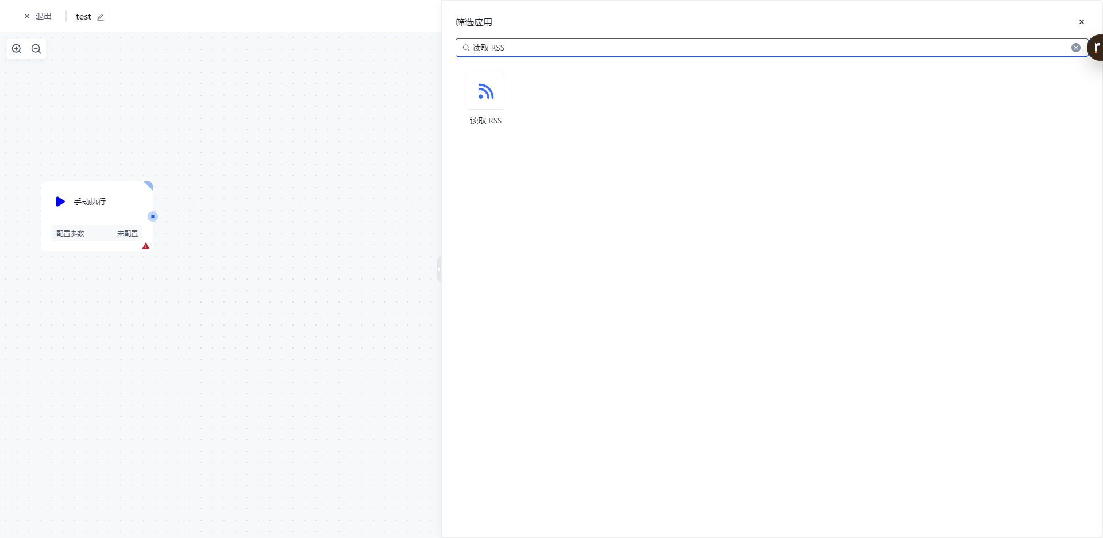Click the search magnifier icon in filter box
1103x538 pixels.
(466, 48)
